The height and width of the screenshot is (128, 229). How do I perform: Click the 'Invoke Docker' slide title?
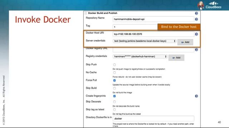click(43, 20)
